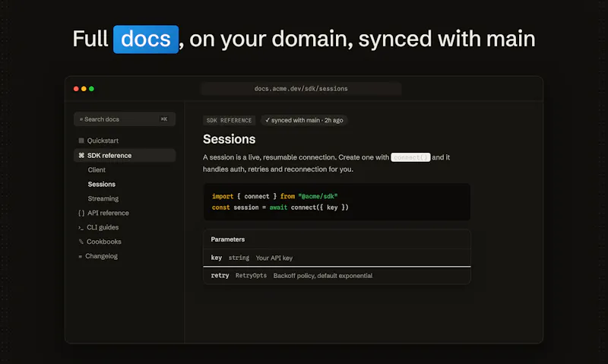The image size is (608, 364).
Task: Click the connect() inline code link
Action: click(410, 157)
